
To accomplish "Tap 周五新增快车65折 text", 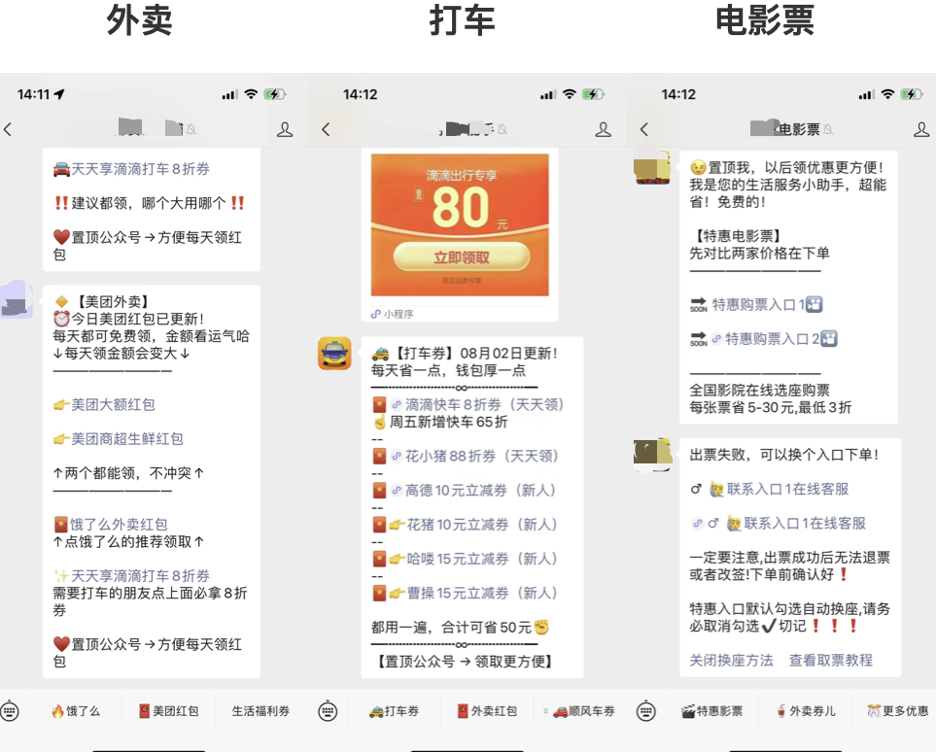I will coord(448,422).
